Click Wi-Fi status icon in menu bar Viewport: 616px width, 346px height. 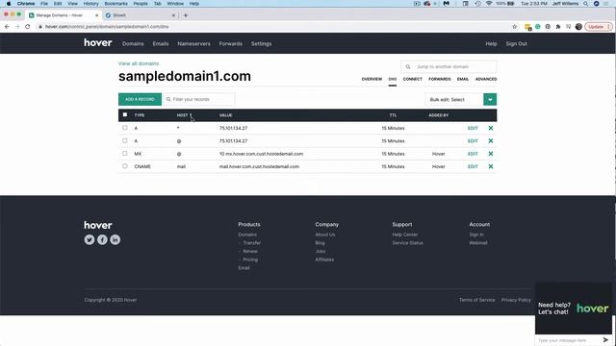(489, 4)
